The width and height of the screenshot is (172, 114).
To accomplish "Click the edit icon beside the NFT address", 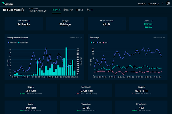I will pos(45,11).
